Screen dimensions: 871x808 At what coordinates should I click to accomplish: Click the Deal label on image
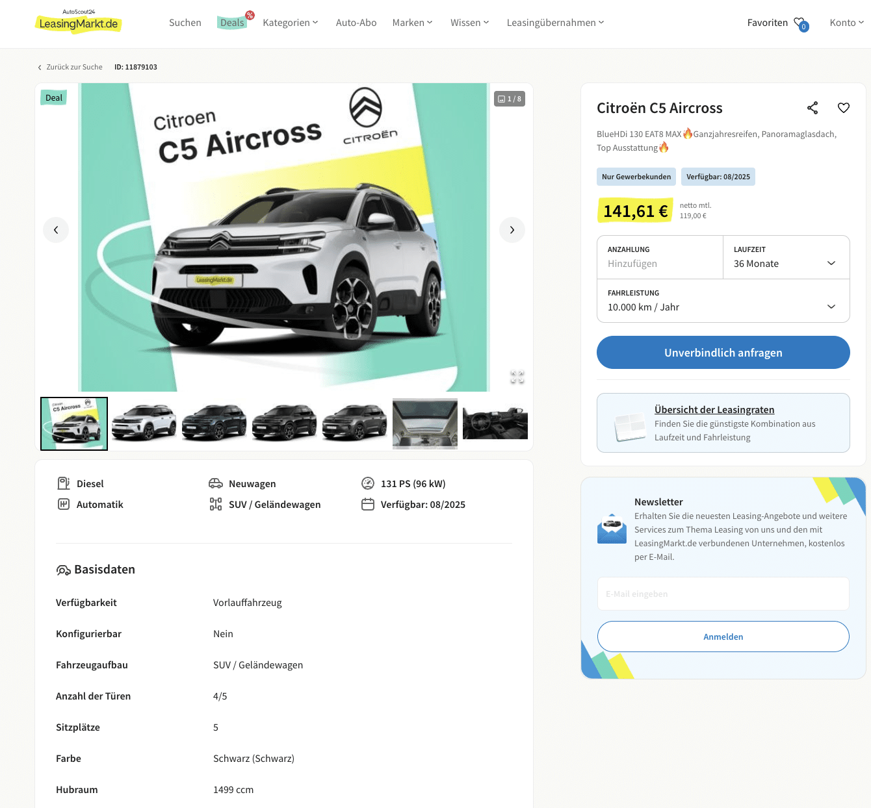(54, 98)
